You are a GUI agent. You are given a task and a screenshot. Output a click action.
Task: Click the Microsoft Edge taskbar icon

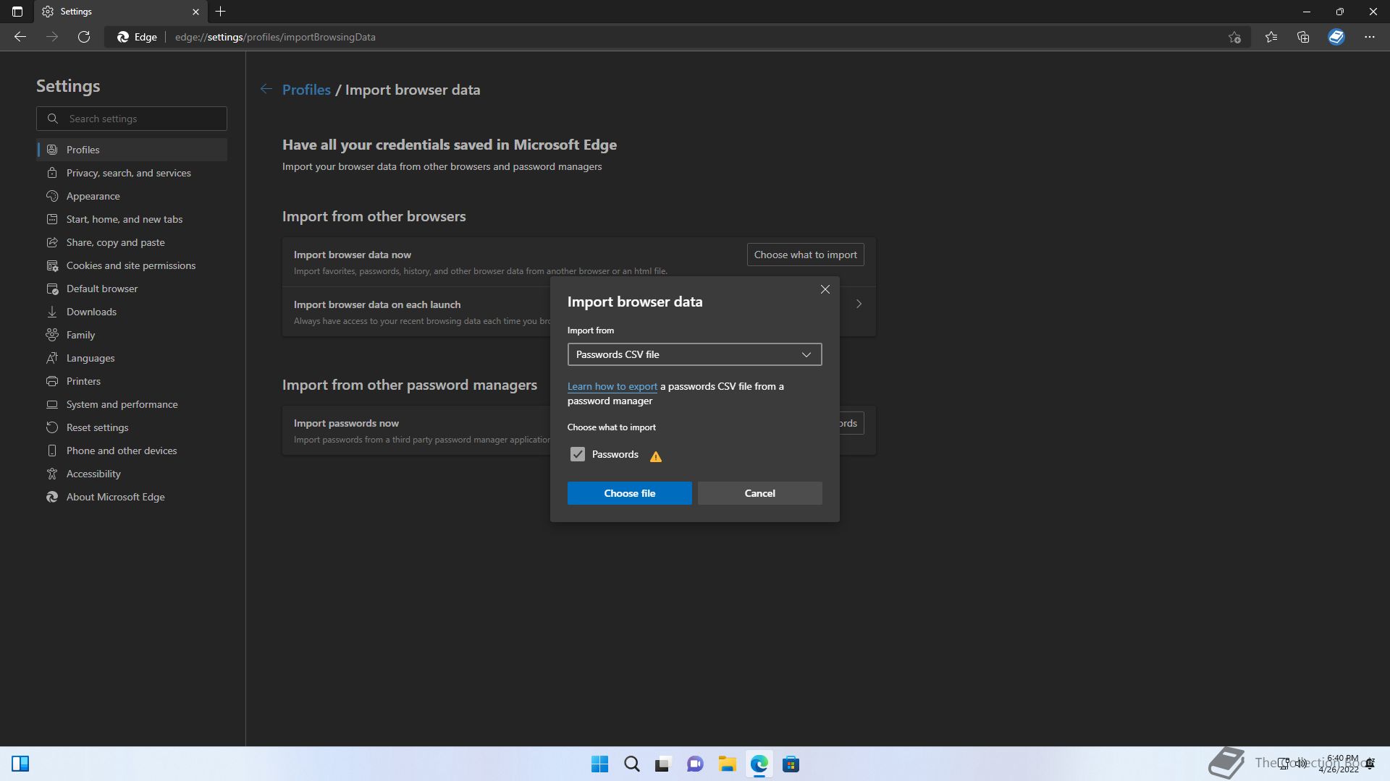[x=759, y=764]
